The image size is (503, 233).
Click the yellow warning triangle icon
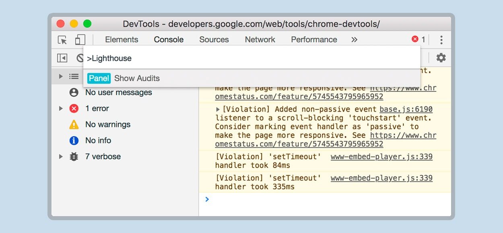tap(74, 125)
